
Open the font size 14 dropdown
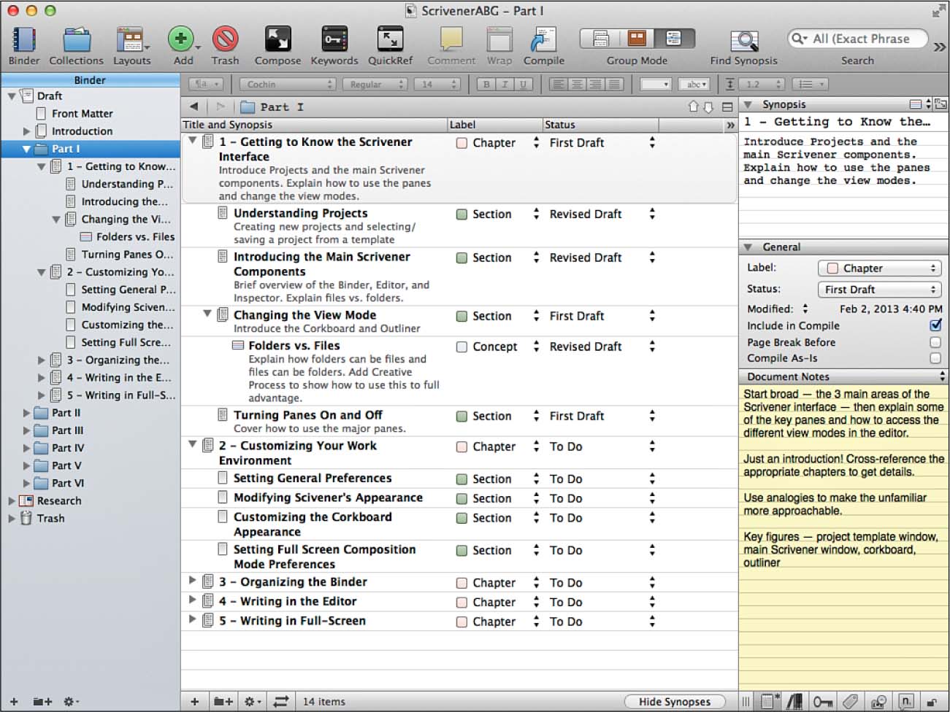click(x=437, y=85)
